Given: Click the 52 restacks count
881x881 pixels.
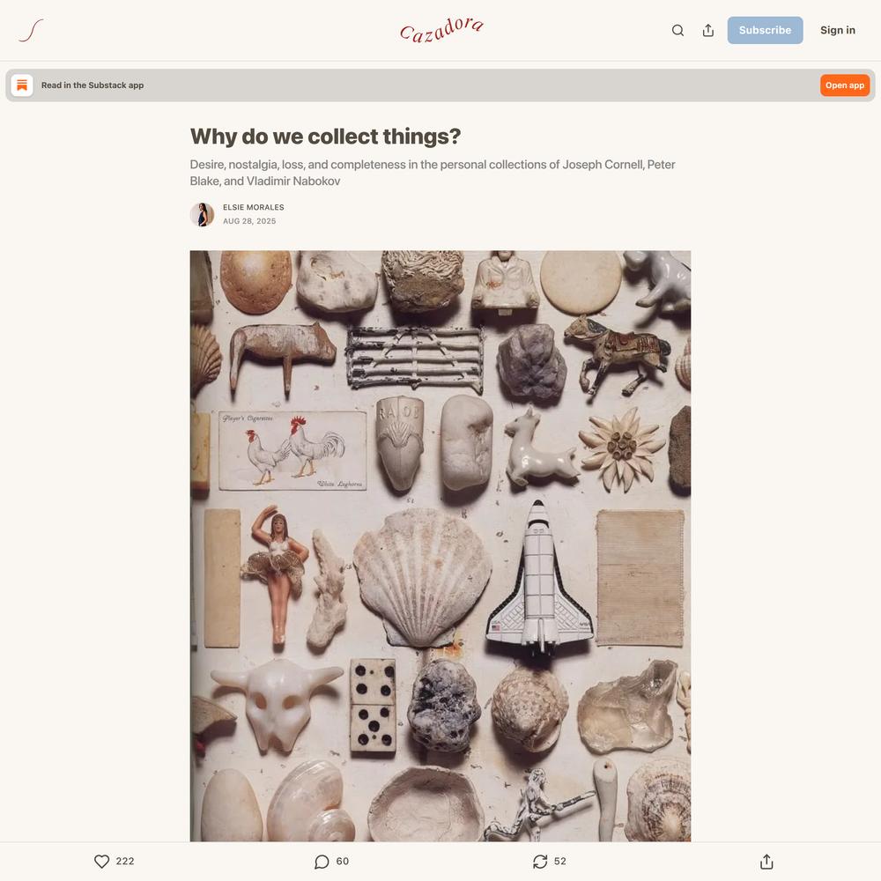Looking at the screenshot, I should [x=560, y=862].
